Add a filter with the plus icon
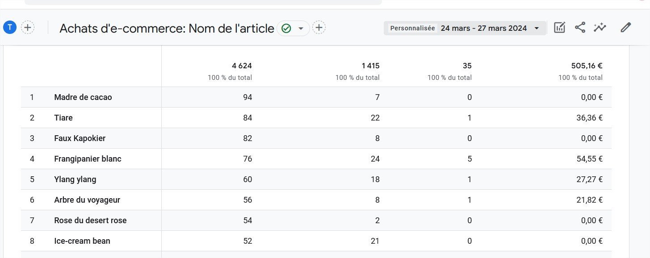Image resolution: width=650 pixels, height=258 pixels. (x=319, y=28)
